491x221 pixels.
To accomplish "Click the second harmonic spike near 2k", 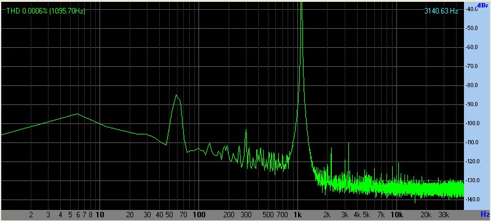I will coord(331,149).
